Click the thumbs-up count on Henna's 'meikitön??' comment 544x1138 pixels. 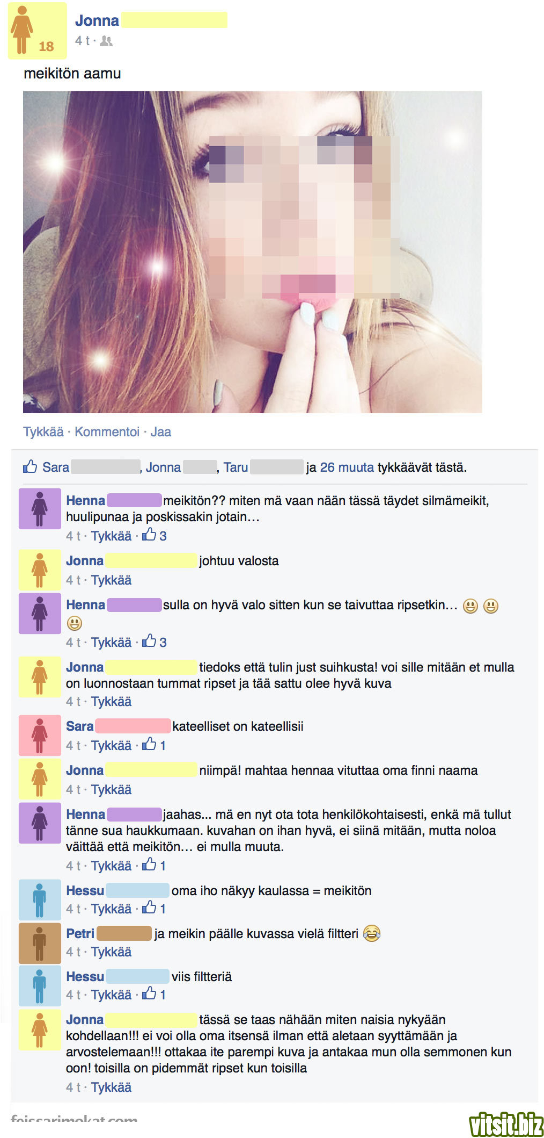(155, 535)
